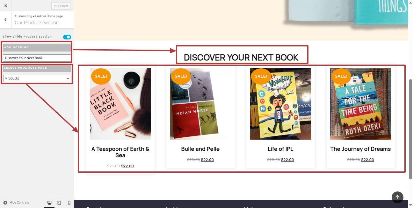The height and width of the screenshot is (208, 413).
Task: Go back using the left chevron arrow
Action: [5, 20]
